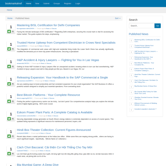Screen dimensions: 166x166
Task: Open the Register nav item
Action: point(68,4)
